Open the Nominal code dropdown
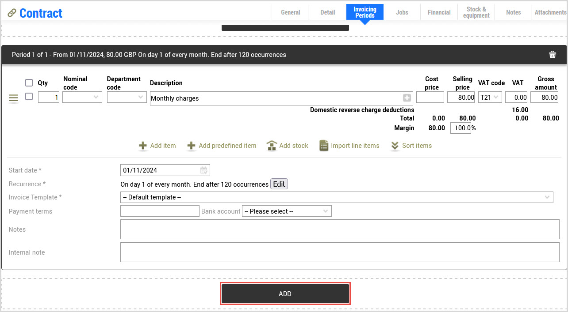This screenshot has height=312, width=568. click(x=82, y=97)
